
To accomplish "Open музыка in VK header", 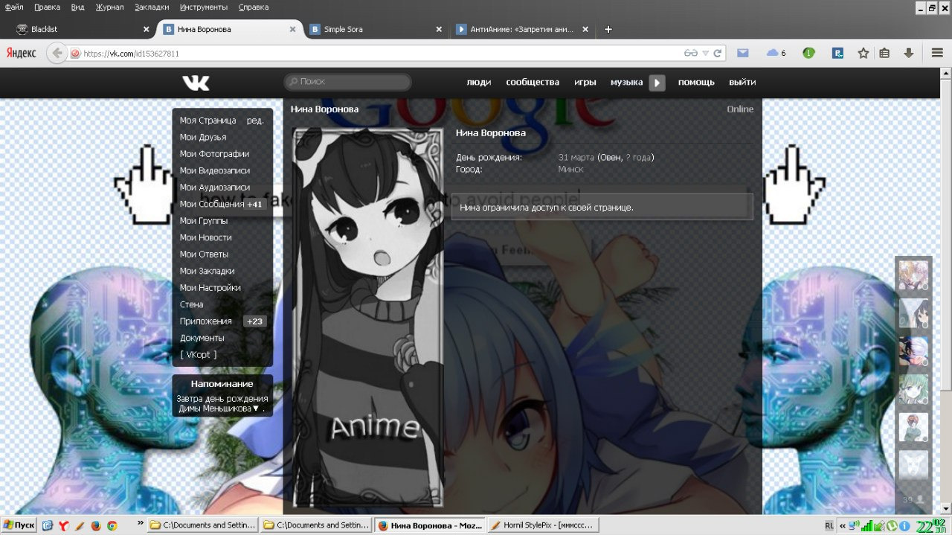I will click(x=626, y=82).
